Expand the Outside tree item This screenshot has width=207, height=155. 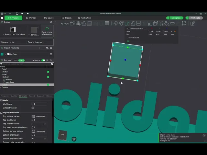1,88
